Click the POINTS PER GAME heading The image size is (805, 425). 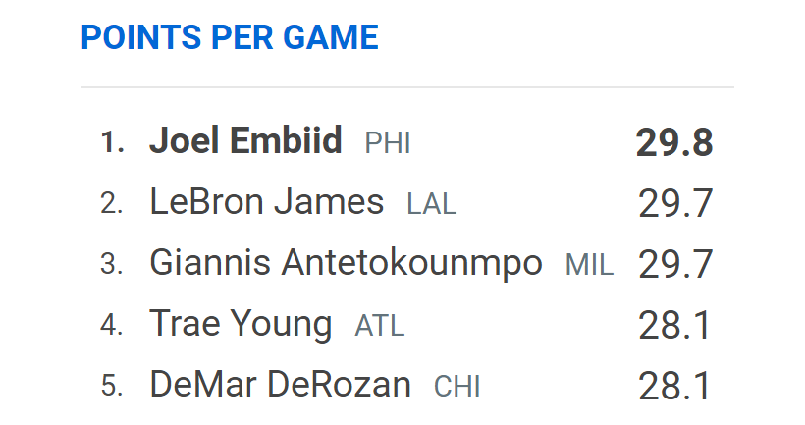pos(229,37)
